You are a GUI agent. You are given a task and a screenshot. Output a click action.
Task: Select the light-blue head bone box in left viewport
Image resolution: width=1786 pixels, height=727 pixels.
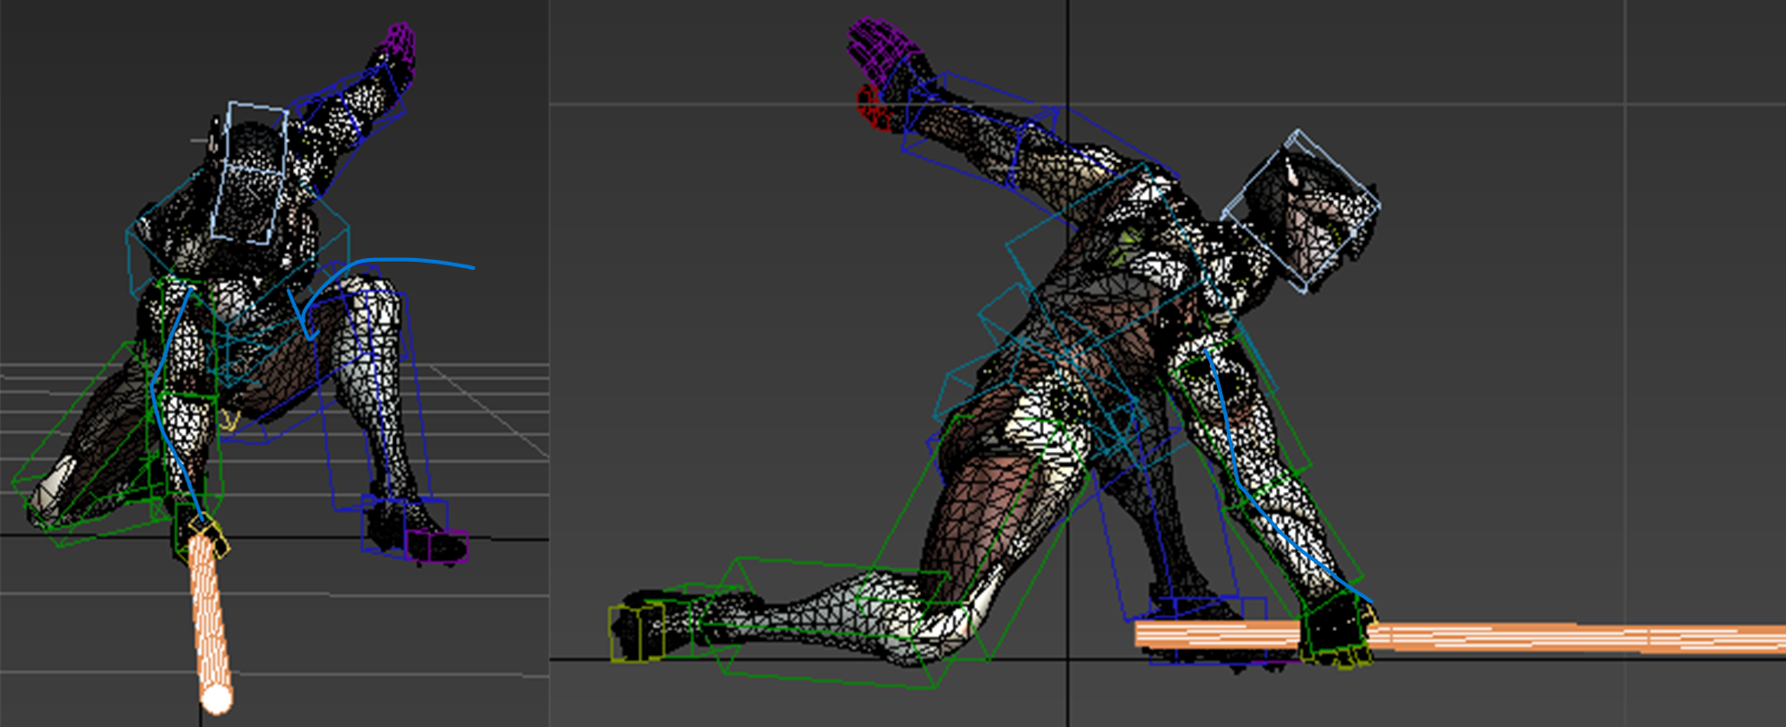coord(250,173)
